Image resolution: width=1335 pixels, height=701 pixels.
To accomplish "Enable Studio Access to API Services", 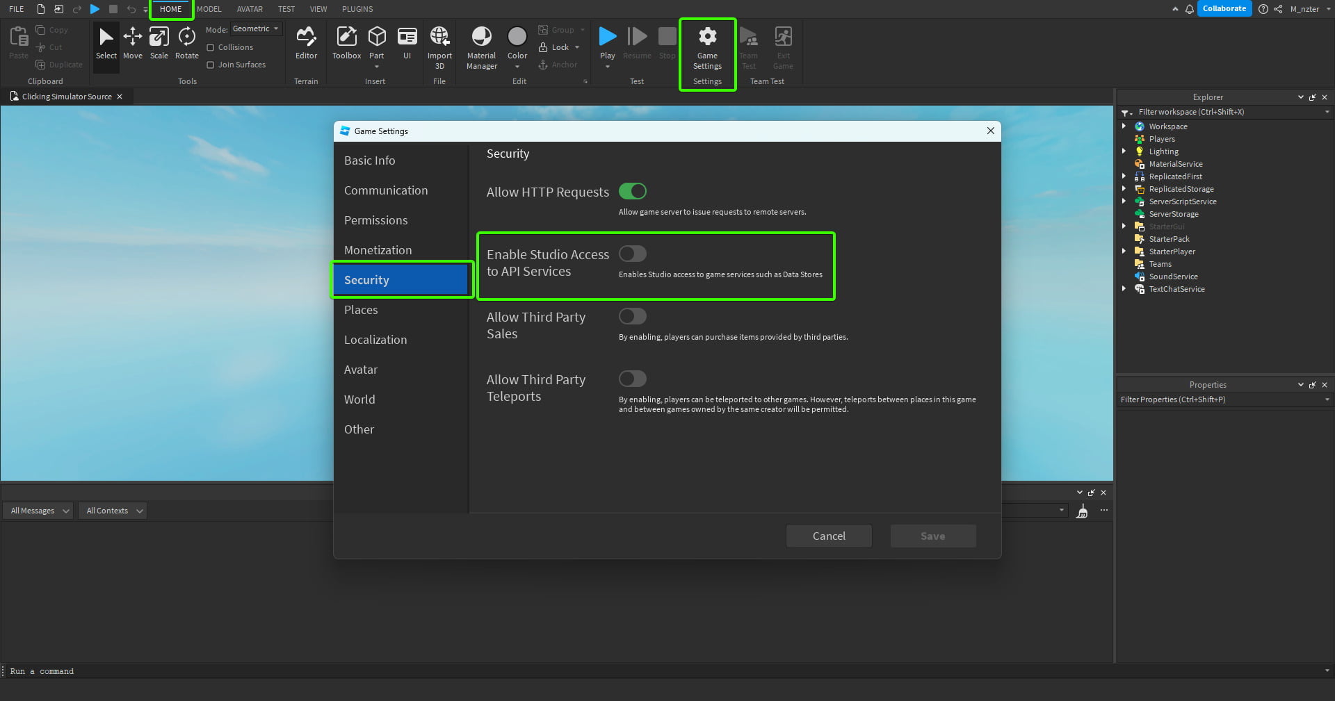I will pyautogui.click(x=632, y=254).
